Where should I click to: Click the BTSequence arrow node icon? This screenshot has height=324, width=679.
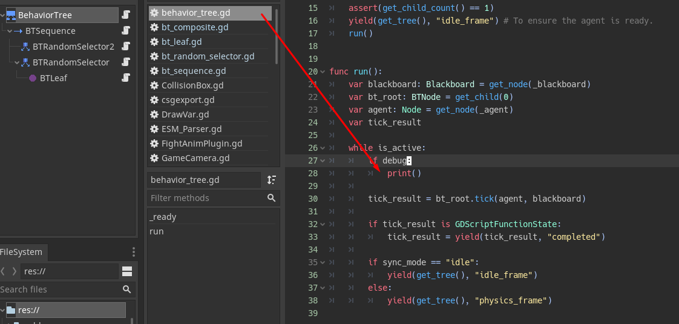18,31
